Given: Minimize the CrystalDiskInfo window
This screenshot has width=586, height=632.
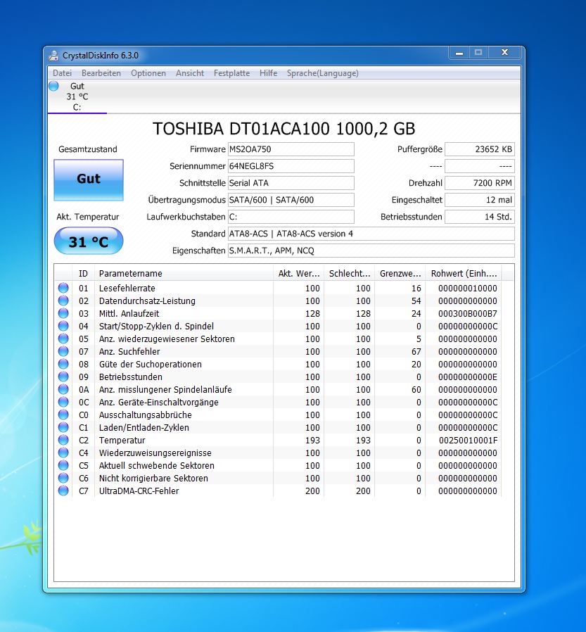Looking at the screenshot, I should tap(459, 52).
